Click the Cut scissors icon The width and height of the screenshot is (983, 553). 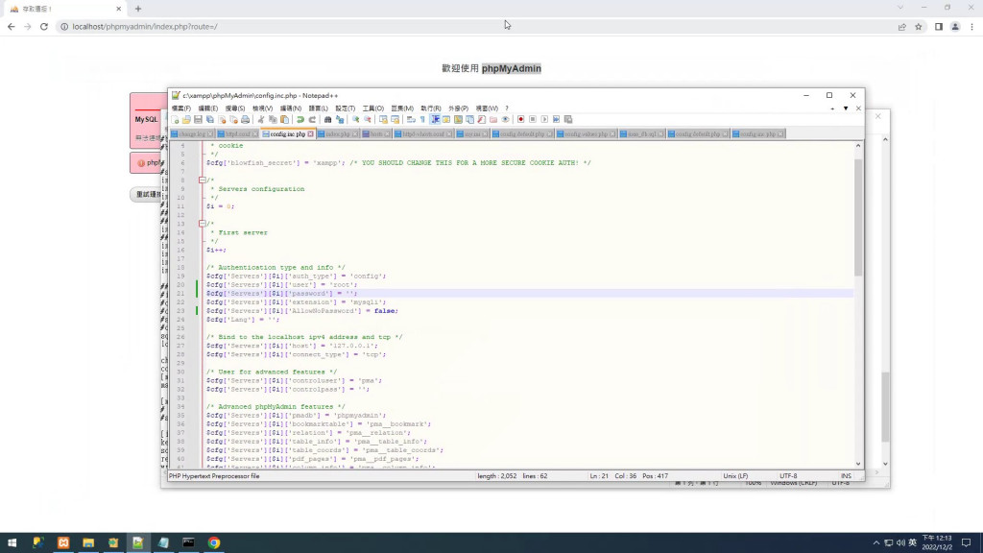click(x=261, y=120)
